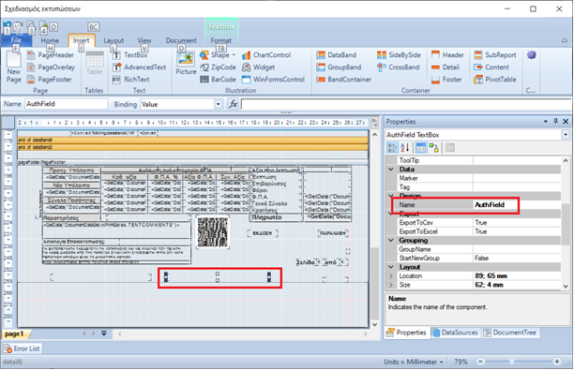
Task: Insert a Content container
Action: (491, 67)
